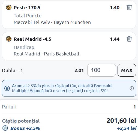Select the Peste 170.5 bet title
The height and width of the screenshot is (134, 138).
coord(27,8)
